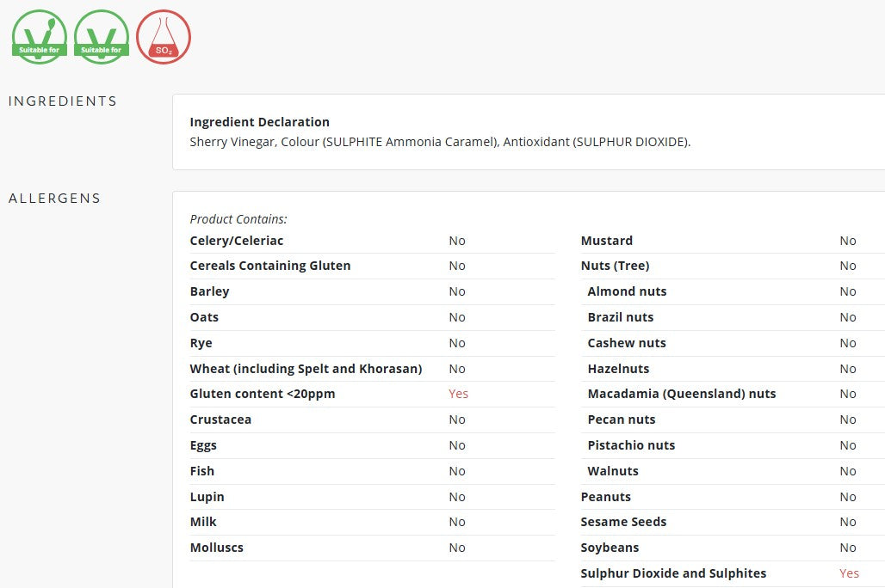Click the No value in Mustard row
Screen dimensions: 885x588
[848, 241]
